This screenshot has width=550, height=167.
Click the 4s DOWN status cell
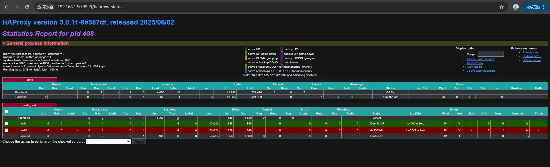point(377,130)
